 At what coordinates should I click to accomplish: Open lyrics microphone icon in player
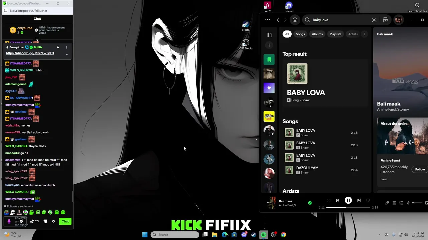click(x=387, y=203)
